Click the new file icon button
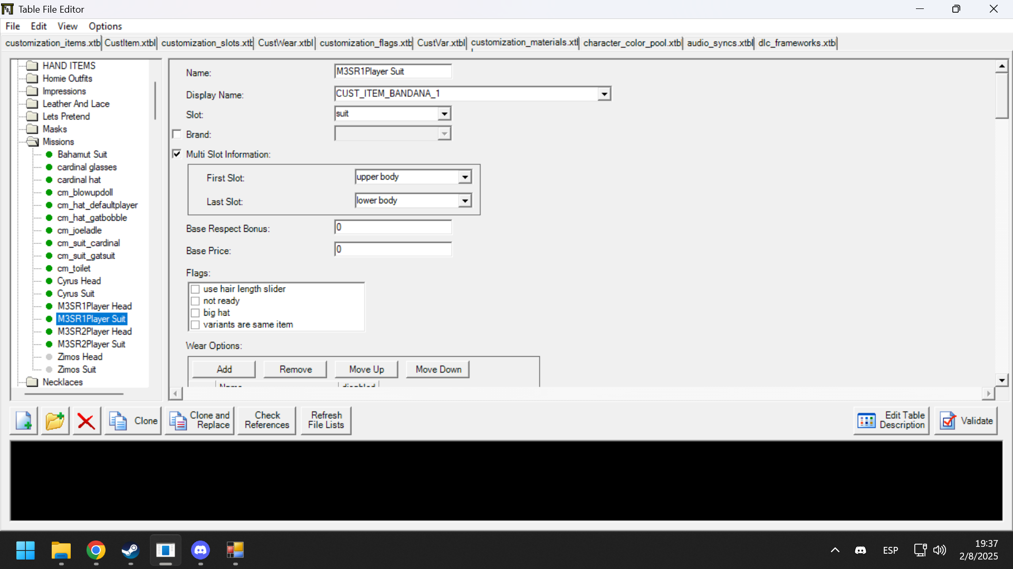 click(24, 420)
